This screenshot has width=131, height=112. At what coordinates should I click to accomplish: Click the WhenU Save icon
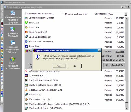tap(26, 95)
